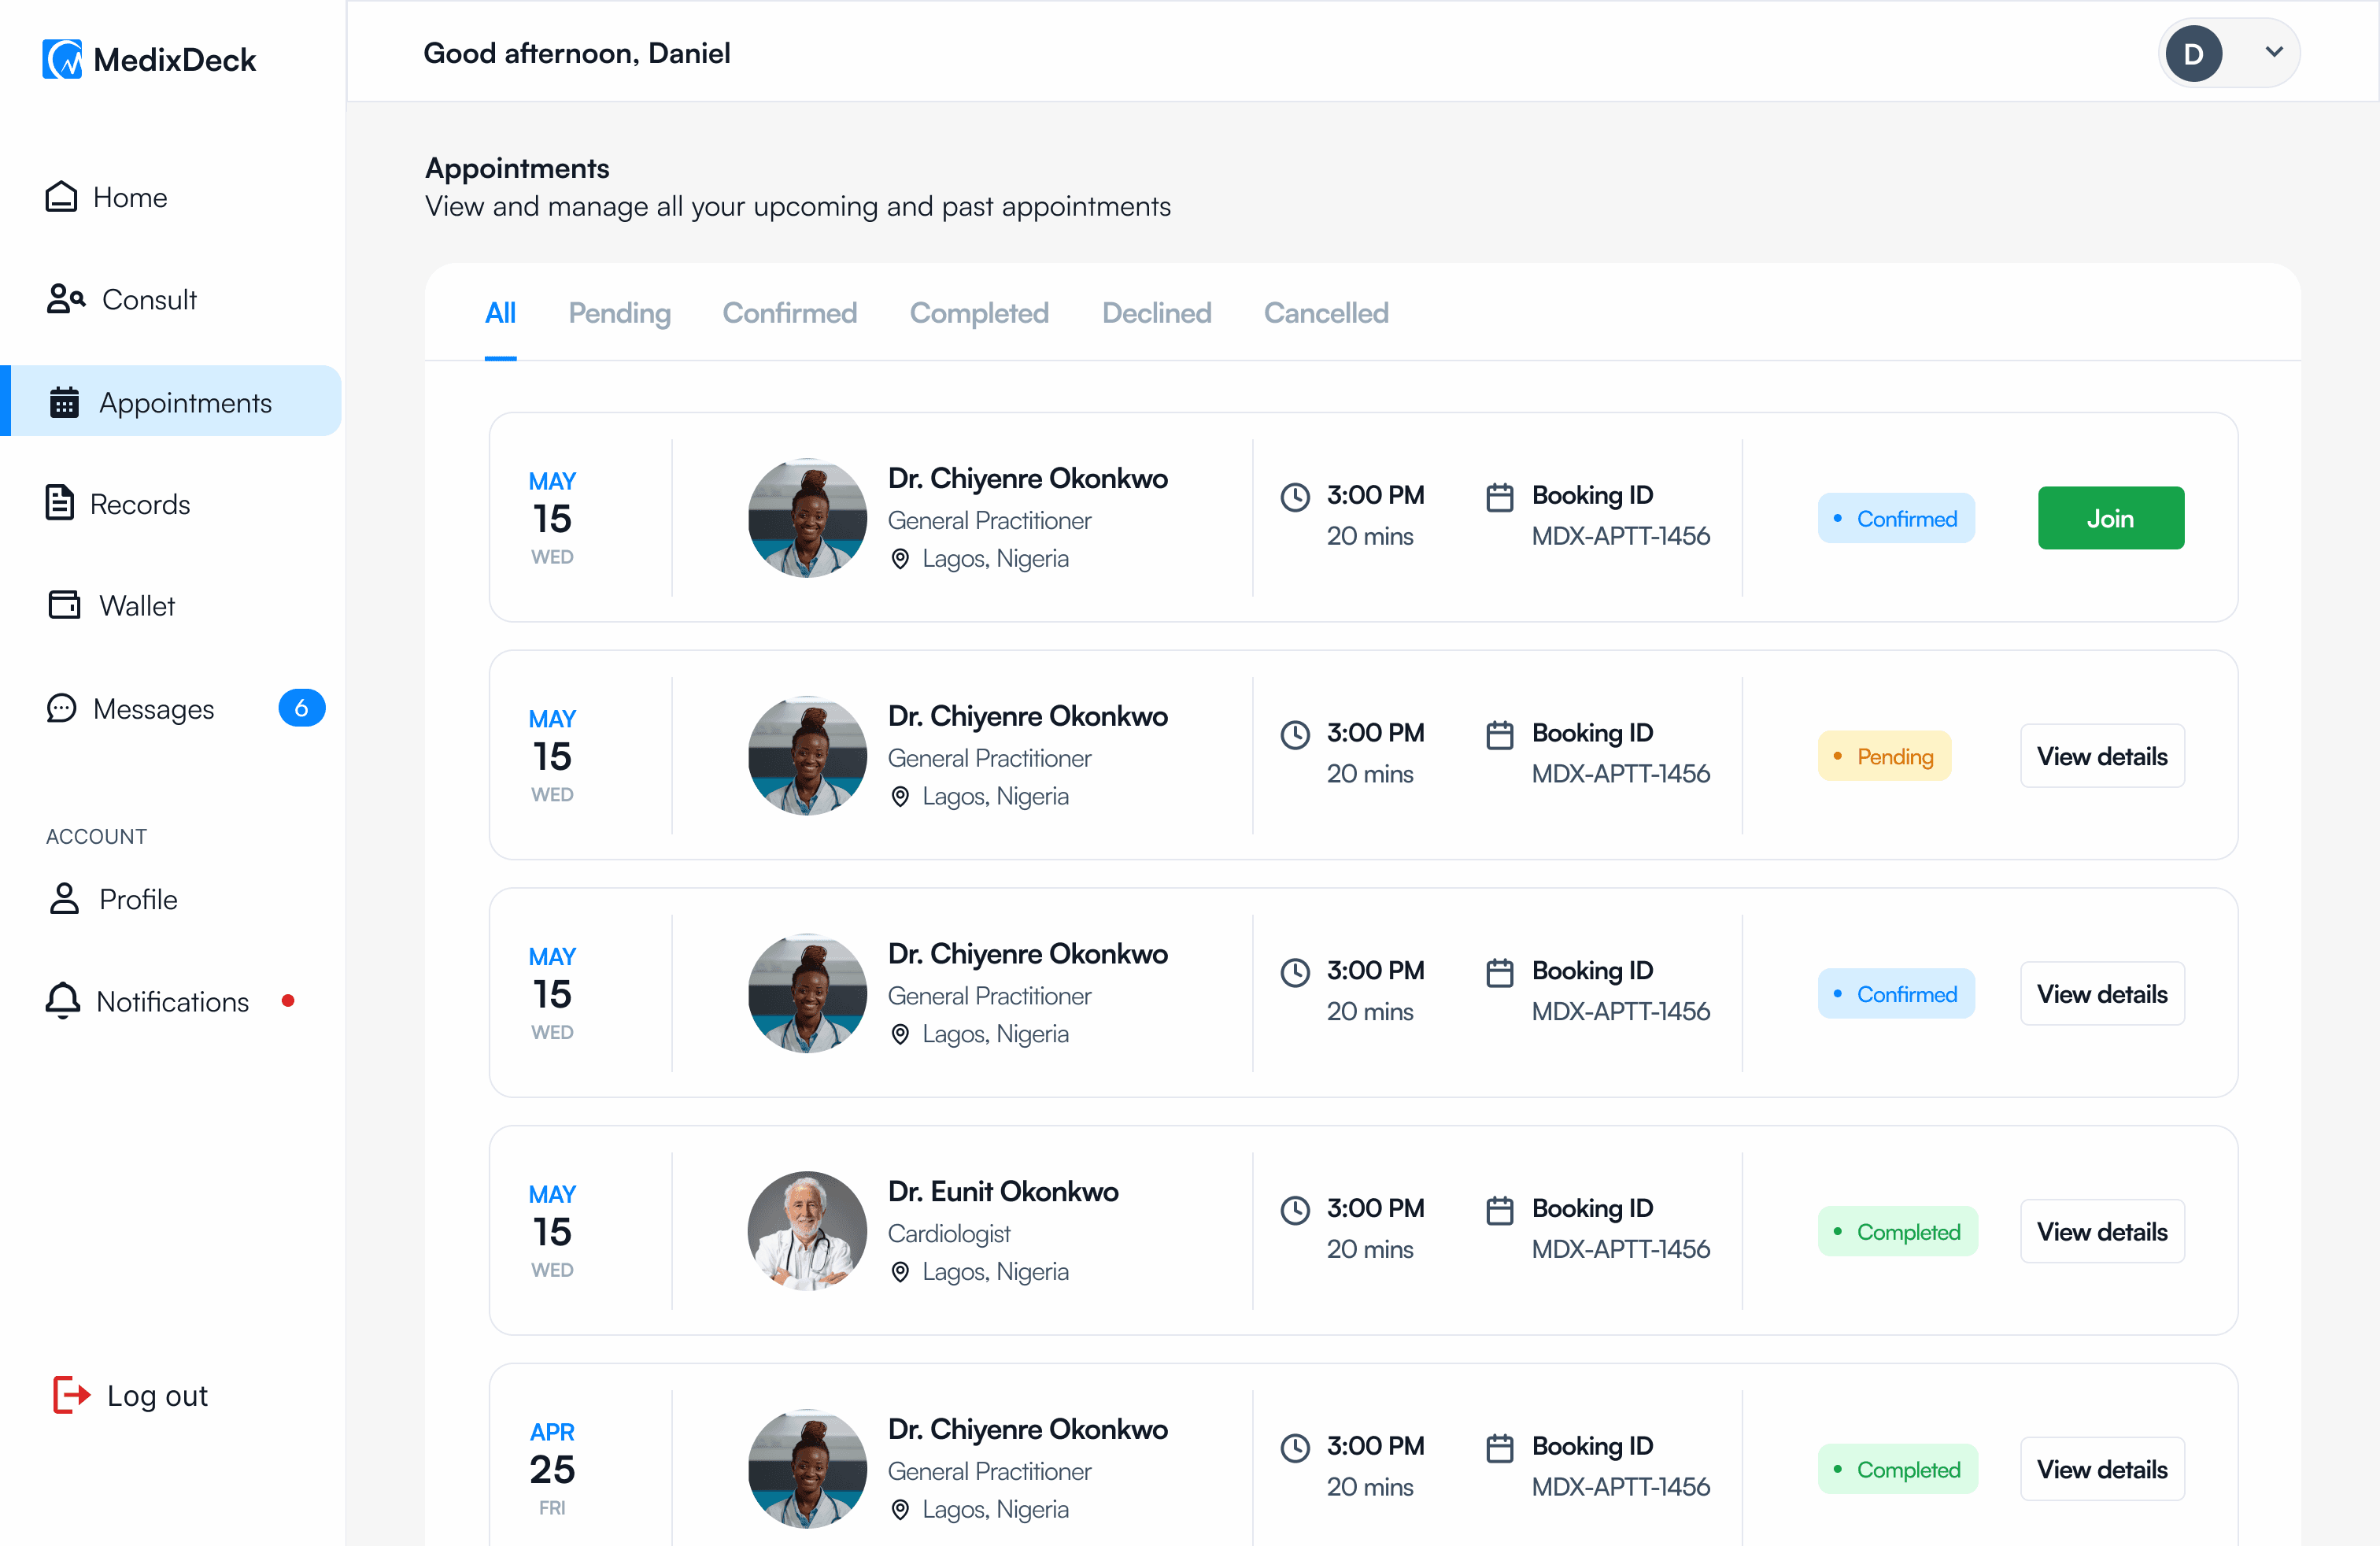Click the Notifications menu label
Screen dimensions: 2380x1546
pyautogui.click(x=172, y=1001)
